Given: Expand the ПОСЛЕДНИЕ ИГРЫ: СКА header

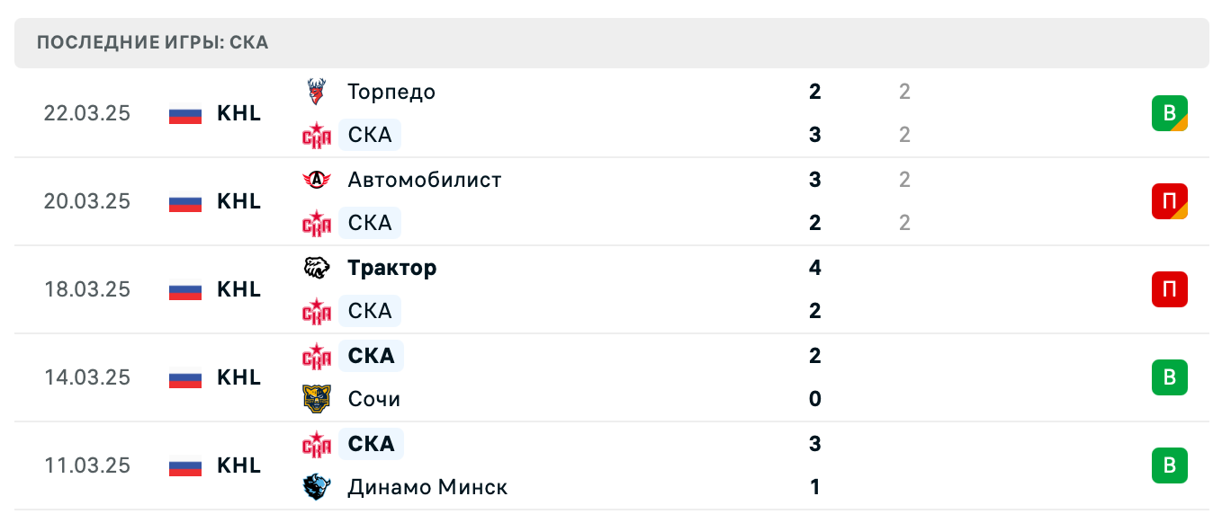Looking at the screenshot, I should tap(149, 42).
